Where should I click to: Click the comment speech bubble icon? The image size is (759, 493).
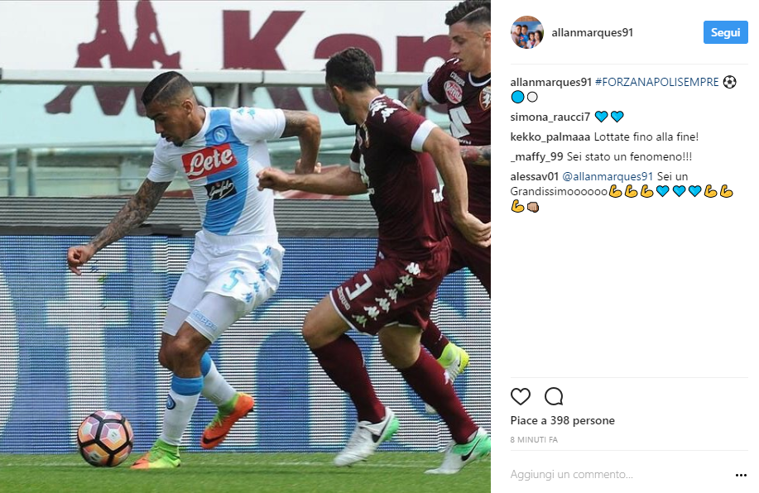[x=554, y=397]
